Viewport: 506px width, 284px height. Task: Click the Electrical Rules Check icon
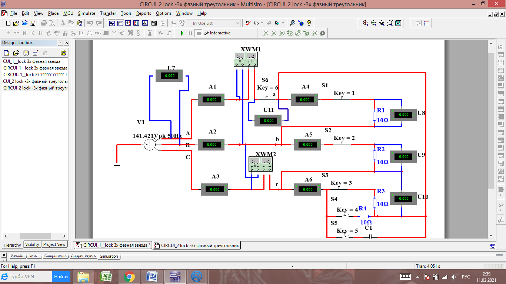click(248, 23)
